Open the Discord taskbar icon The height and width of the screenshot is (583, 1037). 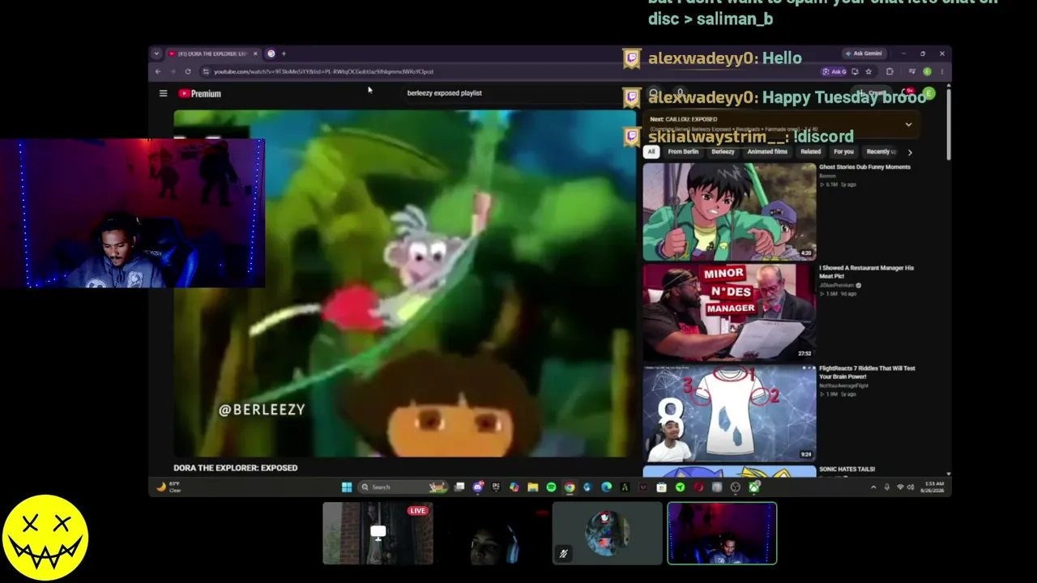[x=478, y=487]
